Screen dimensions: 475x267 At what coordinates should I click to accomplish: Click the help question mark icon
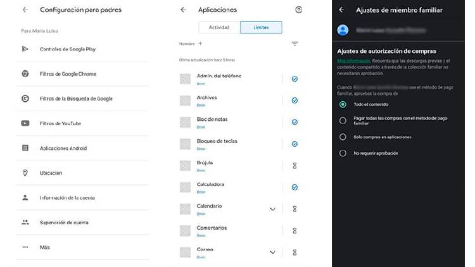(x=299, y=10)
